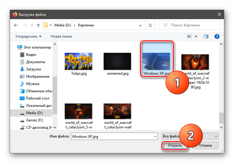Click the Открыть button
This screenshot has height=163, width=234.
[175, 145]
